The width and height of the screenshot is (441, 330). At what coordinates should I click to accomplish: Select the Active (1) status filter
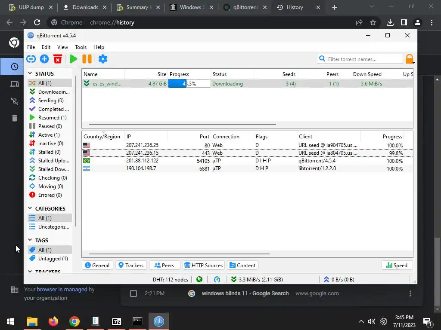(50, 134)
